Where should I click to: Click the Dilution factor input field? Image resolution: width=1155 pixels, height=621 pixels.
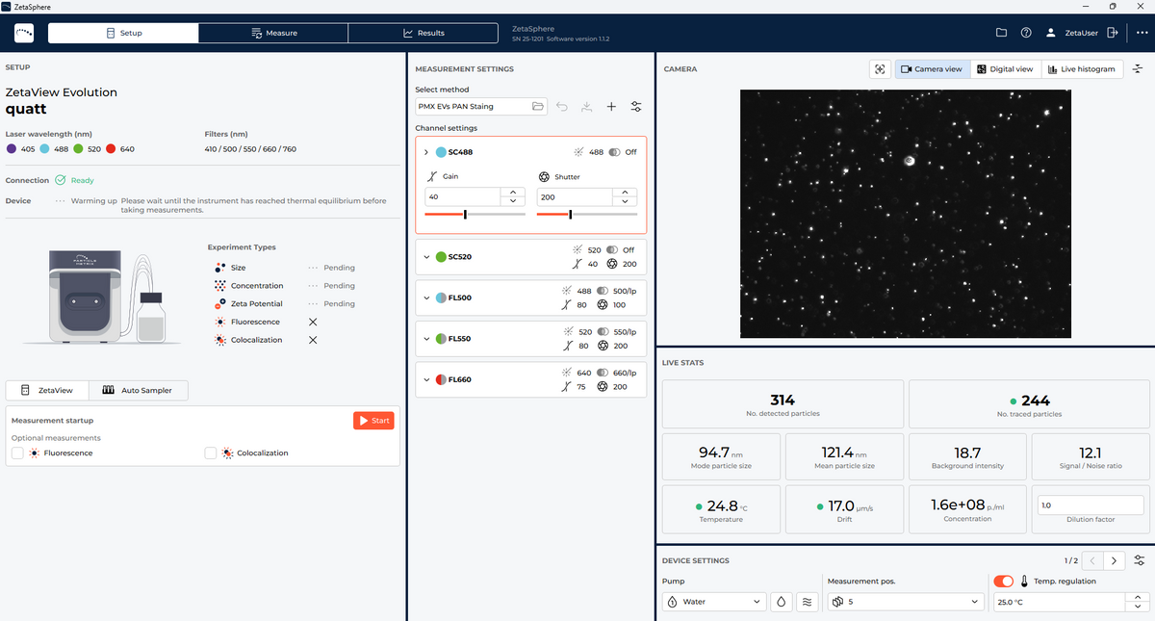coord(1091,505)
